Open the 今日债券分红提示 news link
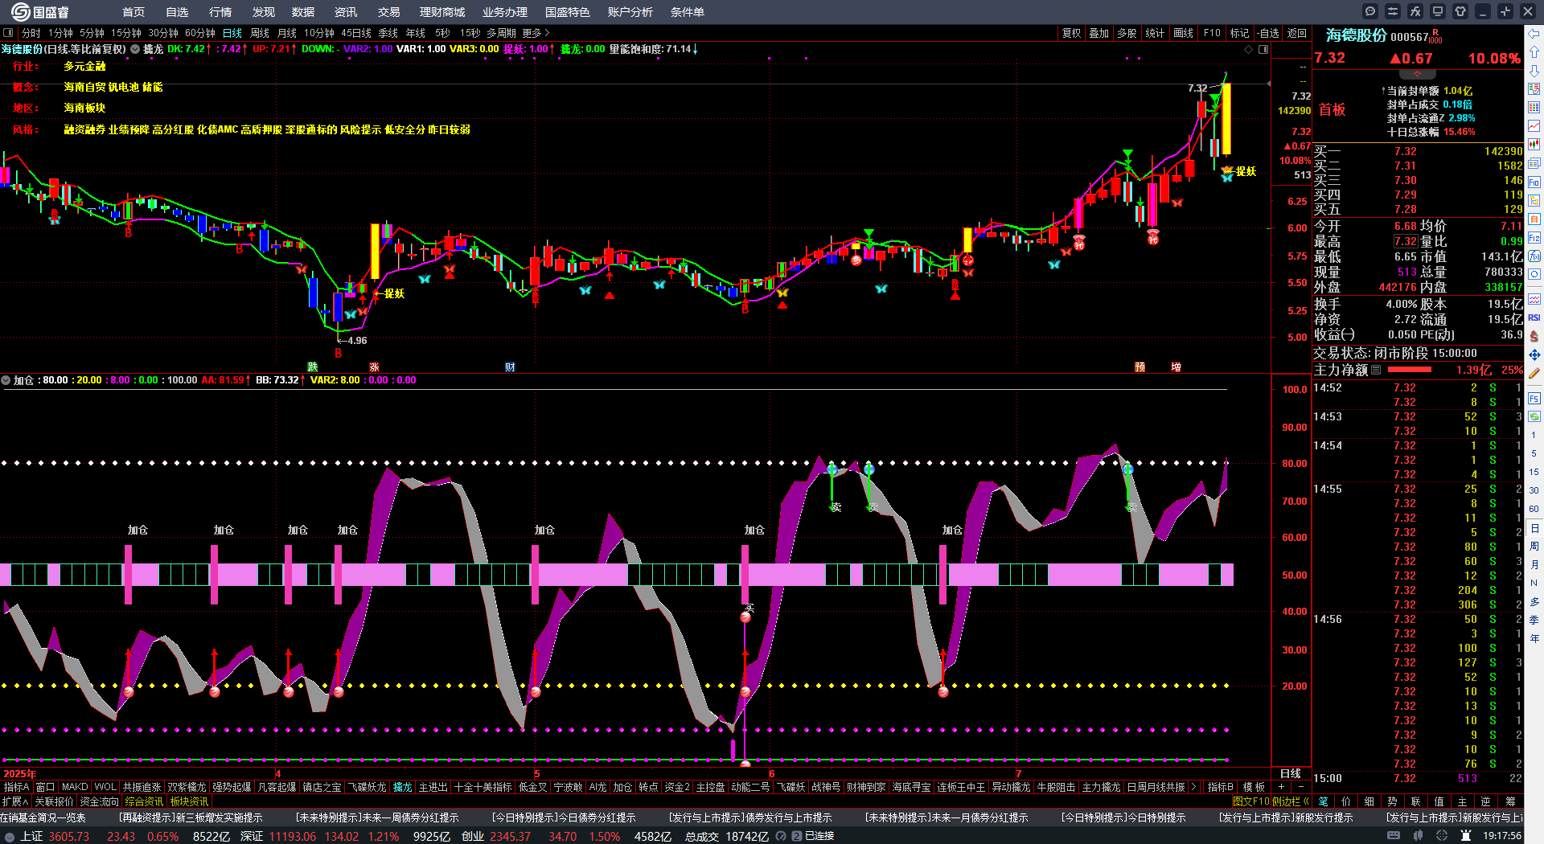The height and width of the screenshot is (844, 1544). click(564, 817)
